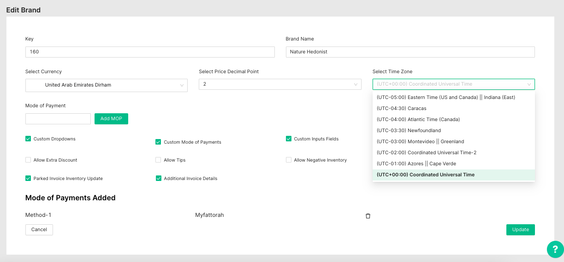Enable Allow Negative Inventory checkbox

pyautogui.click(x=289, y=160)
